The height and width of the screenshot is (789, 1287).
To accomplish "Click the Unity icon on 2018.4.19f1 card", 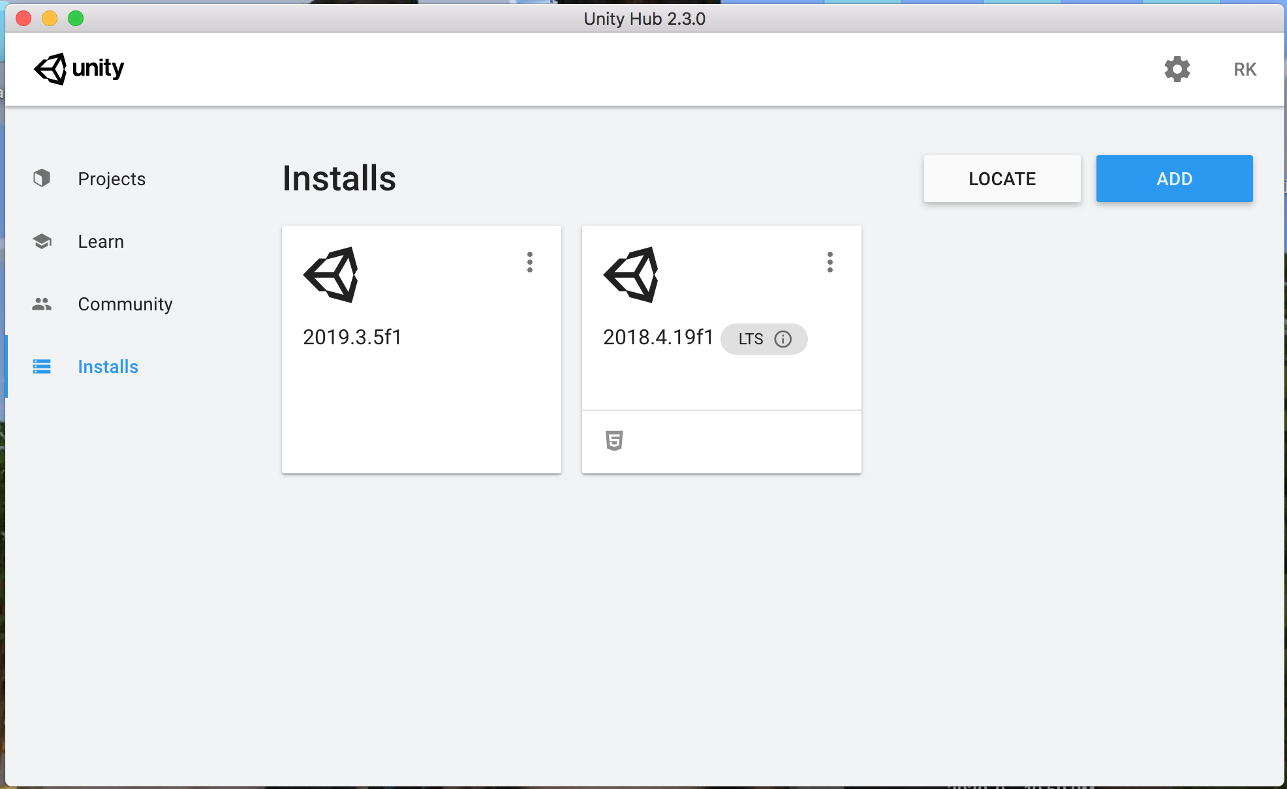I will (632, 275).
